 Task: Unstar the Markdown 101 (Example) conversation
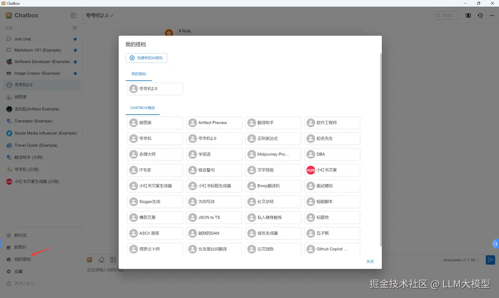(75, 50)
